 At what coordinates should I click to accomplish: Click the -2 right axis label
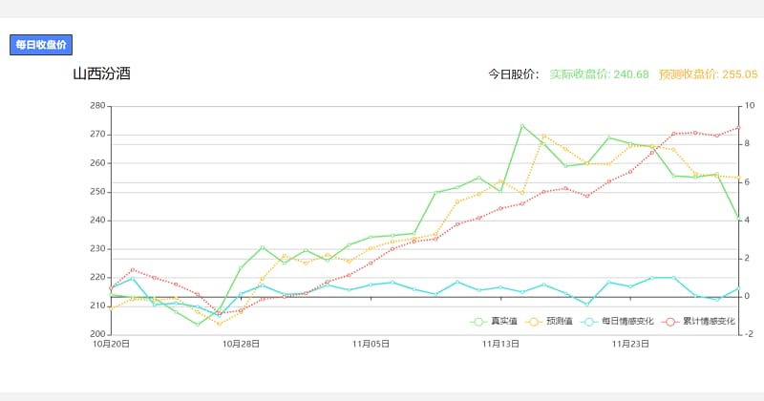pyautogui.click(x=749, y=334)
